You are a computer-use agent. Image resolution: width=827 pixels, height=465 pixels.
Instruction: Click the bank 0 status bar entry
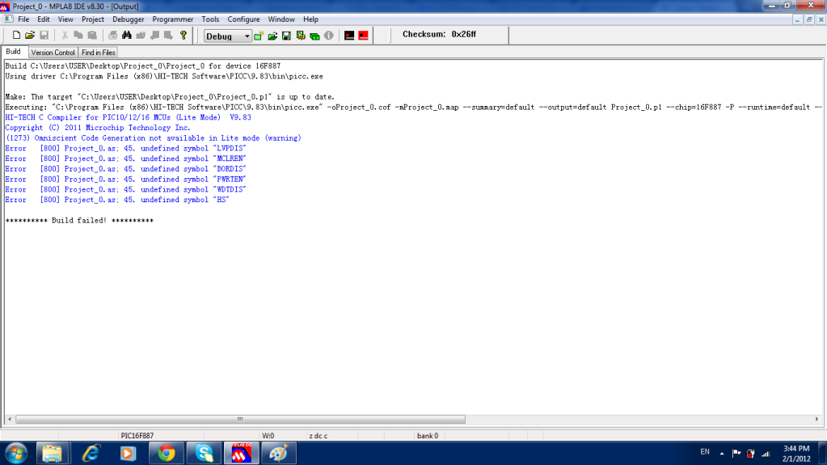click(427, 435)
